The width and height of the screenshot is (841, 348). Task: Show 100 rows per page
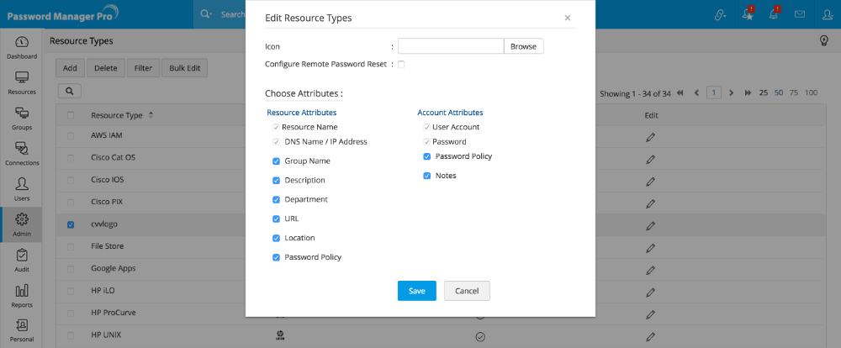coord(811,92)
